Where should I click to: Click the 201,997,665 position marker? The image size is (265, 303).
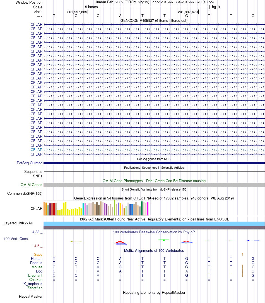click(77, 12)
